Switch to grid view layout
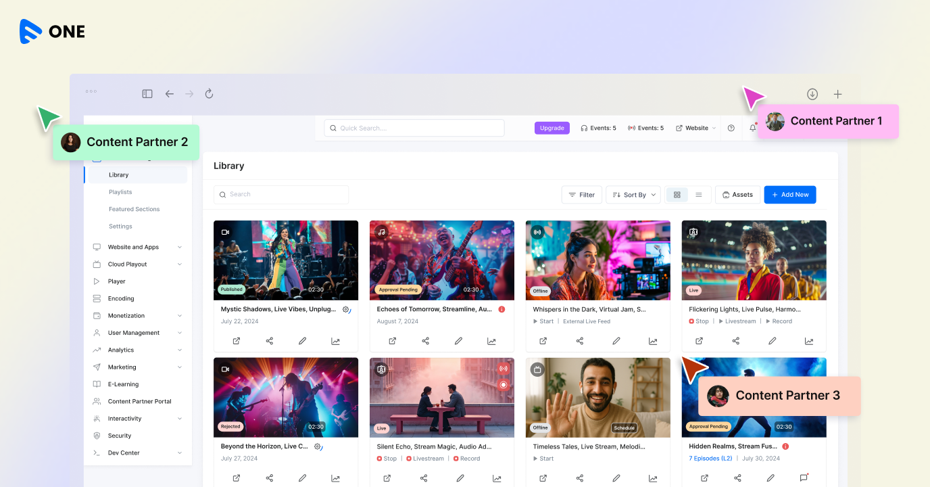Viewport: 930px width, 487px height. coord(677,195)
